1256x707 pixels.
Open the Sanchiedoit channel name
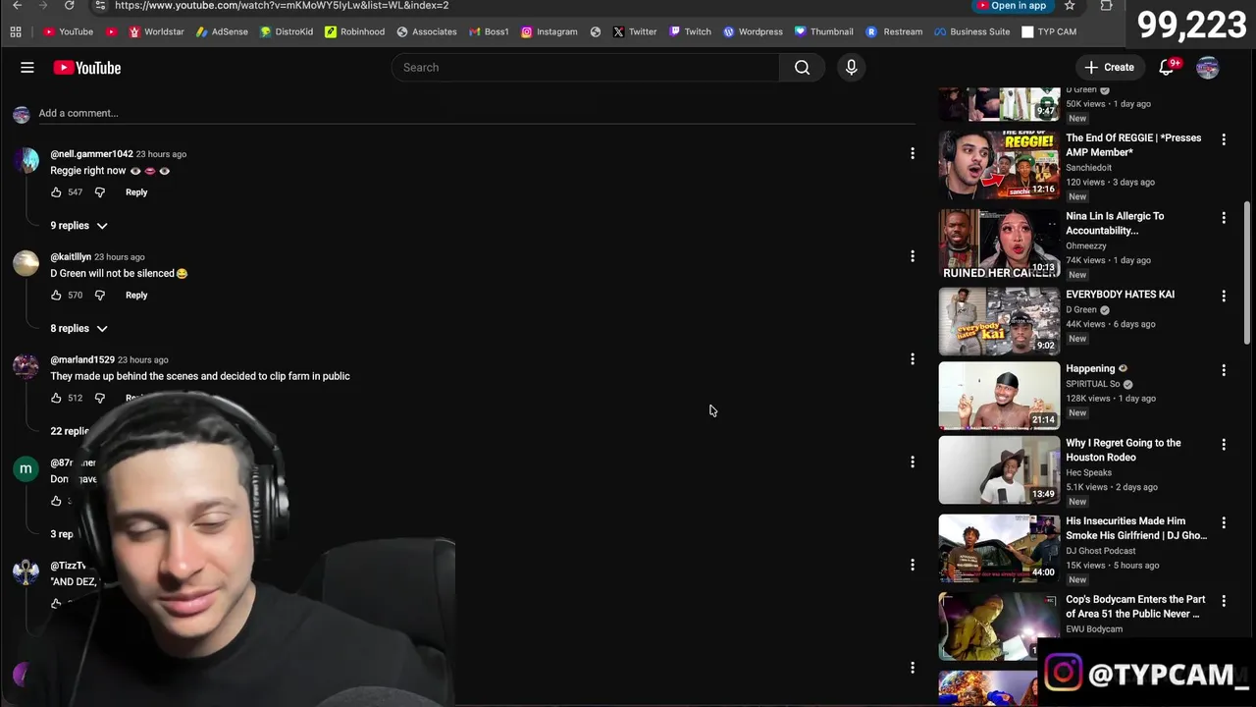pos(1088,168)
